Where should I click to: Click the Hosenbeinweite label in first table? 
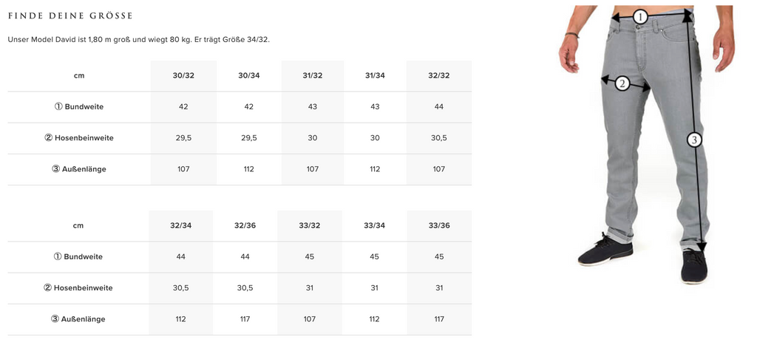[79, 138]
